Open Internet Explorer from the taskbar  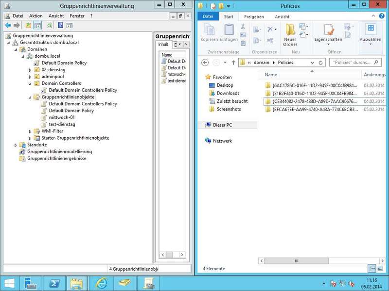coord(101,284)
